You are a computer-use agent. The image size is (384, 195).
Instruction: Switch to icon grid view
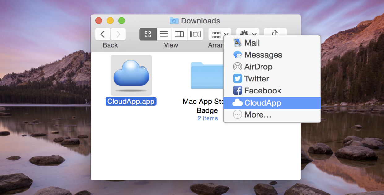coord(148,34)
